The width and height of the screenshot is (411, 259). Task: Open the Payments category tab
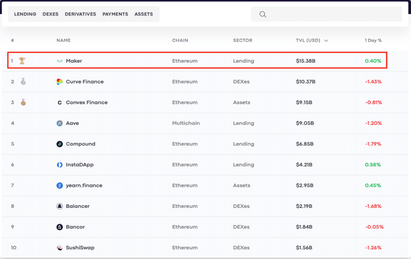[x=115, y=14]
